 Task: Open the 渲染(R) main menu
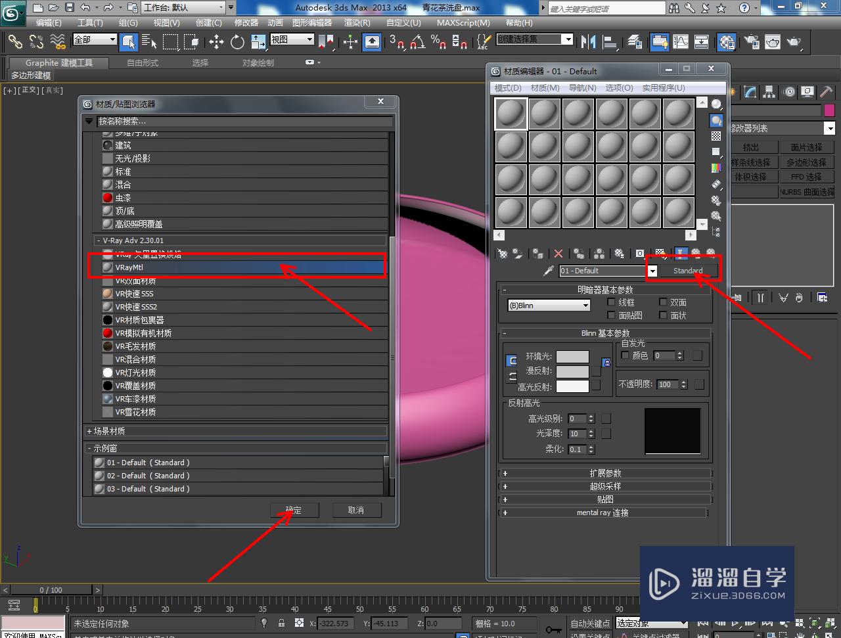tap(357, 22)
